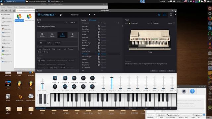Select the MULTI type filter icon
The height and width of the screenshot is (119, 212).
(x=73, y=35)
